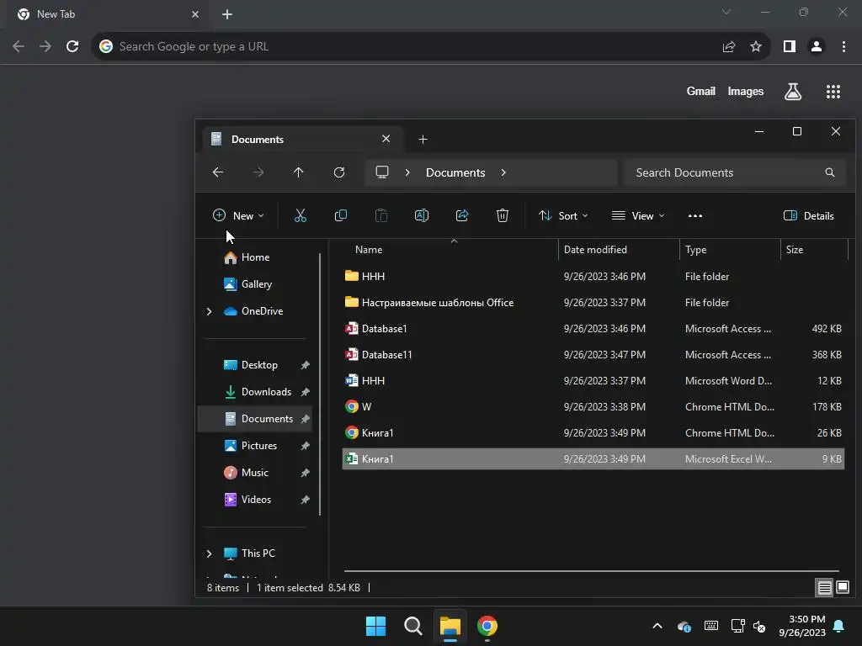
Task: Select the Книга1 Excel workbook
Action: click(x=593, y=459)
